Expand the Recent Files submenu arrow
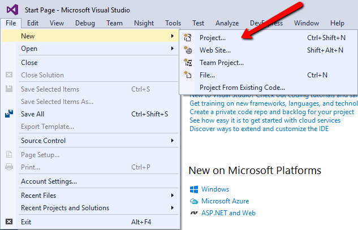 172,196
